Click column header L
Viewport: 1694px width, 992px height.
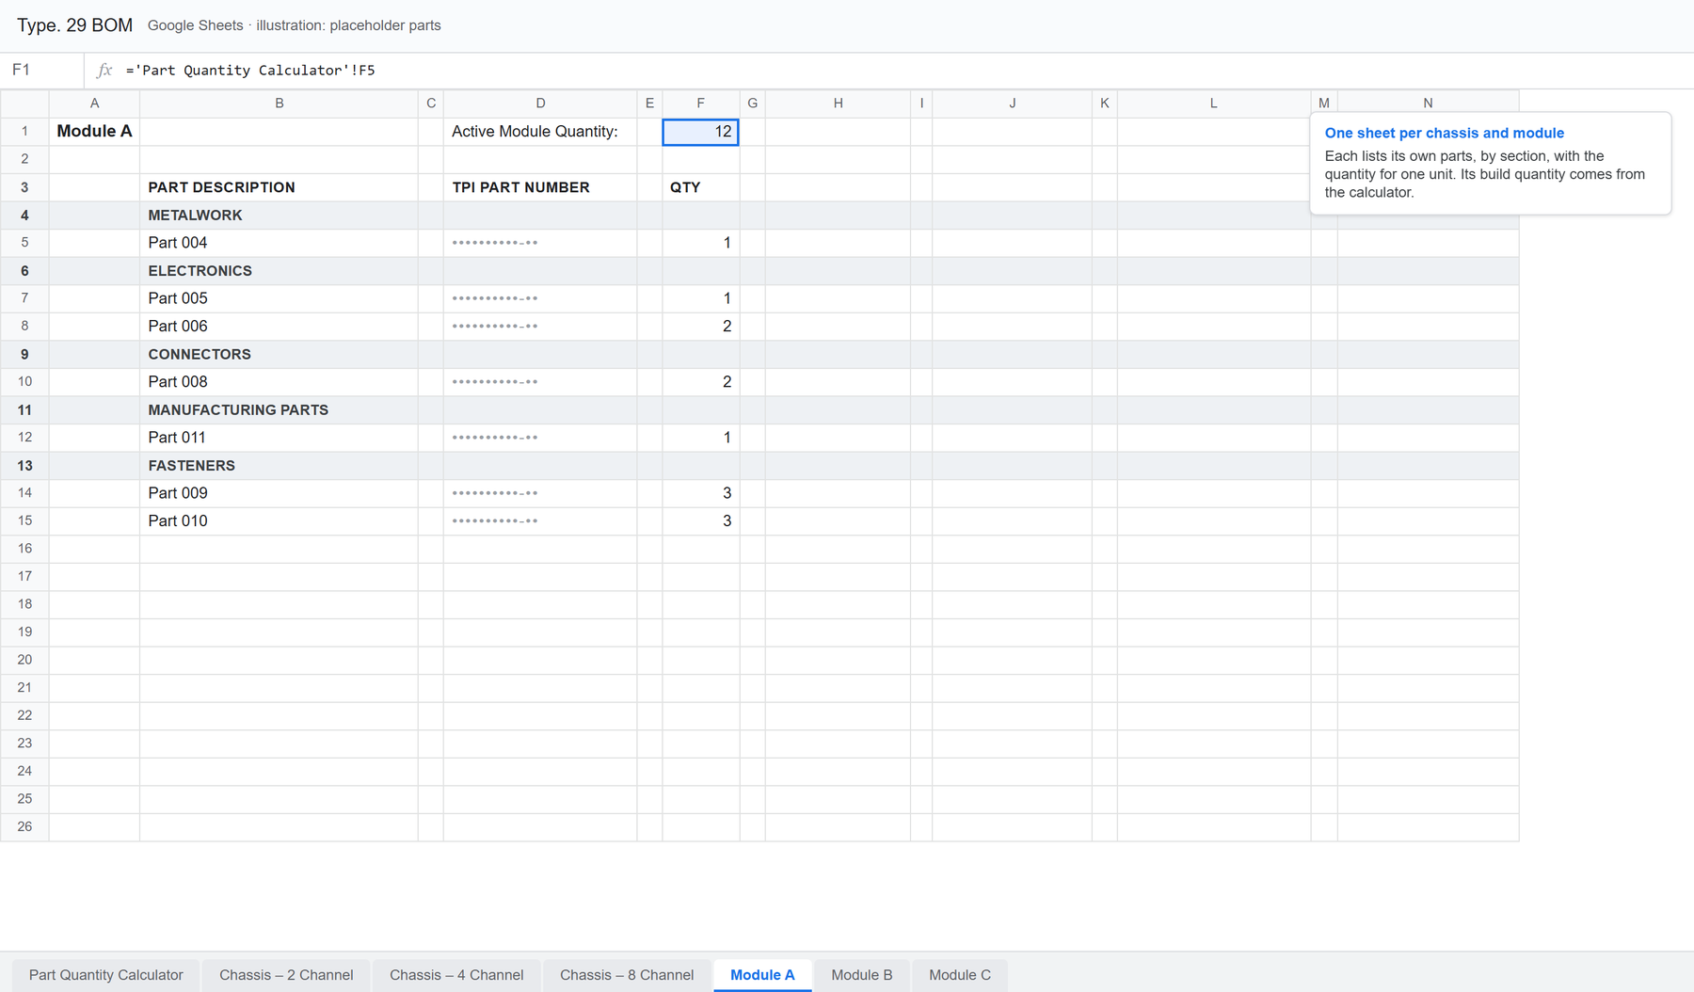(x=1214, y=104)
